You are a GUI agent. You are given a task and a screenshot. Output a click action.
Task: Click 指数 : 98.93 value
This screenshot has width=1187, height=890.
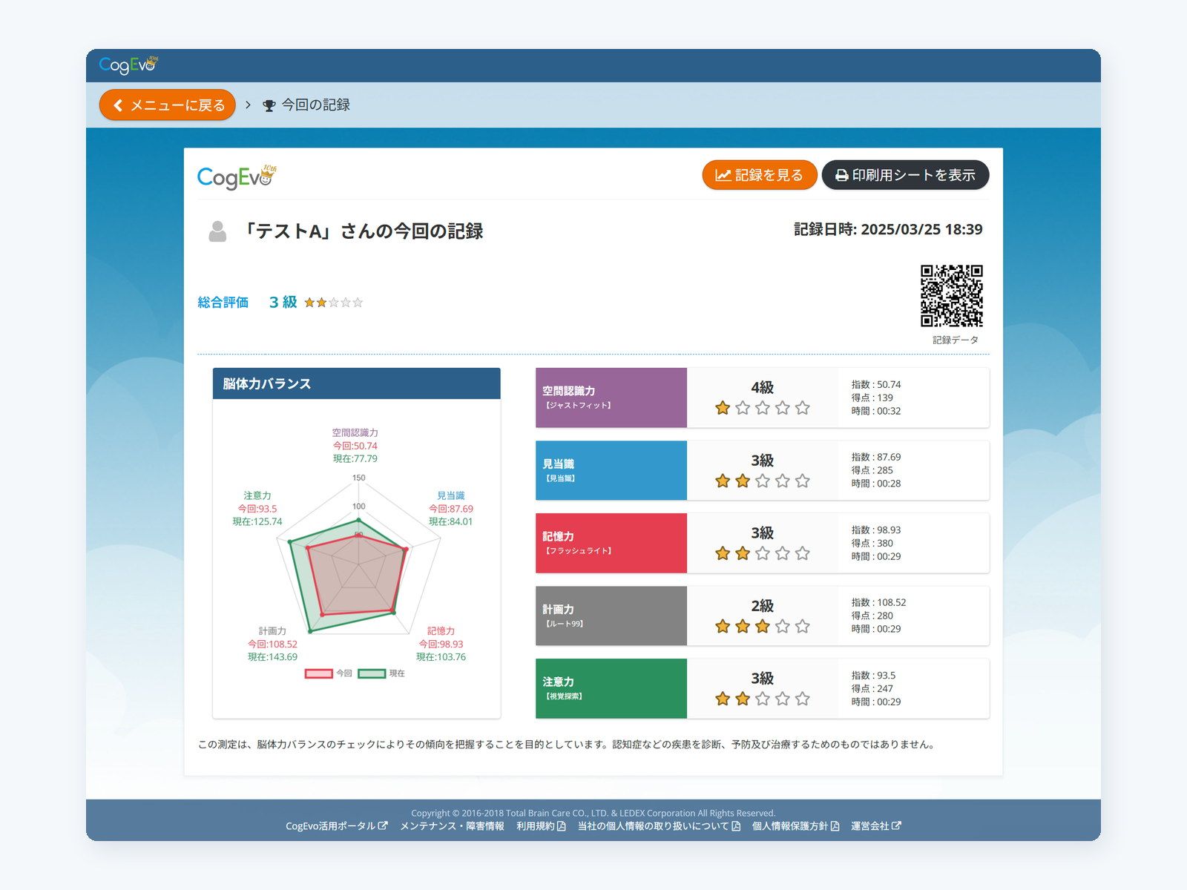tap(876, 530)
